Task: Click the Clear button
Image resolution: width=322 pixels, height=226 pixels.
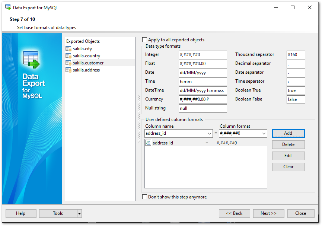Action: point(288,167)
